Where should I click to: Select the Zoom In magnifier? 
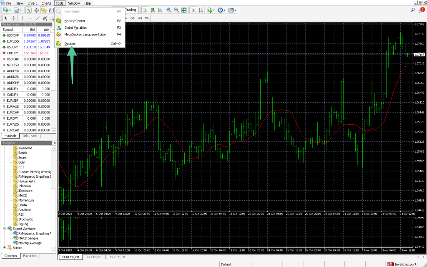tap(169, 10)
